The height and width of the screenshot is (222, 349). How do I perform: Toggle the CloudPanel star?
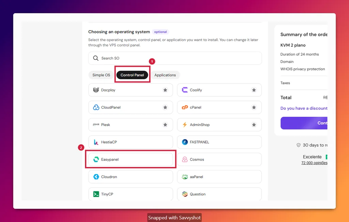click(x=165, y=107)
